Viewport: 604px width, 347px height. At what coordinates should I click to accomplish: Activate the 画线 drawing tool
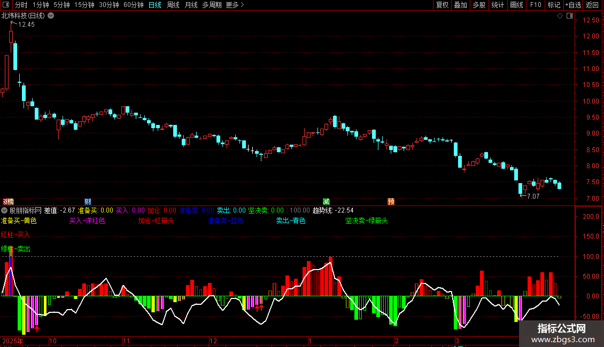coord(516,5)
